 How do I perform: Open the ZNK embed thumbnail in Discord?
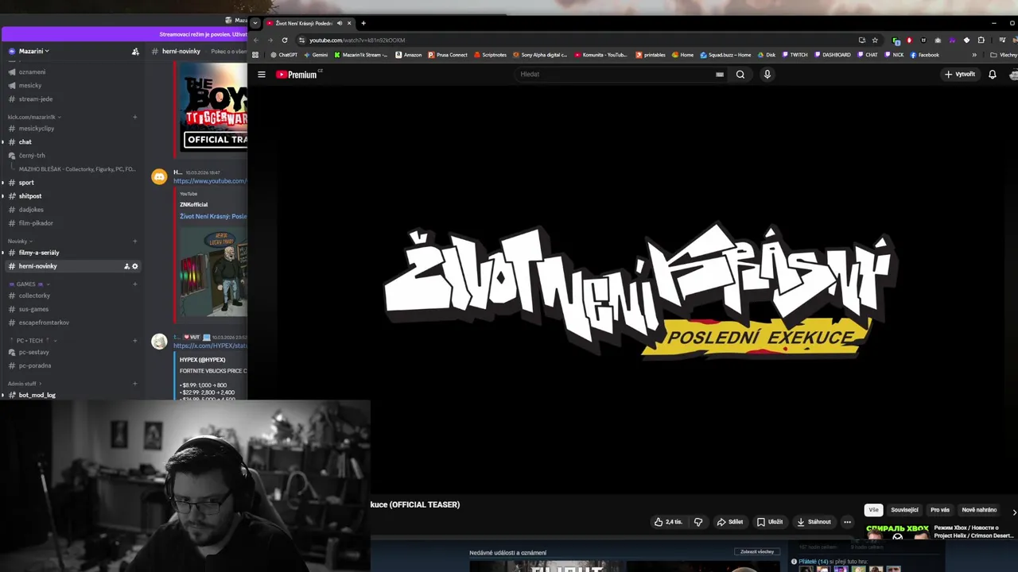click(213, 272)
